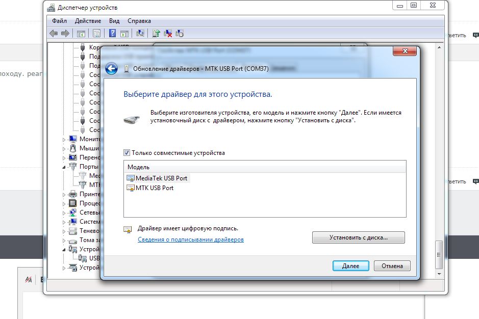479x319 pixels.
Task: Click the network adapter icon of Сетевы... node
Action: point(73,212)
